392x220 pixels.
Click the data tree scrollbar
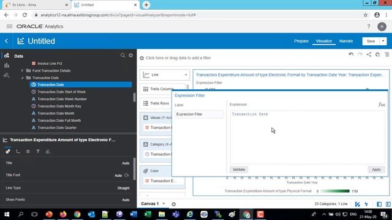(134, 97)
